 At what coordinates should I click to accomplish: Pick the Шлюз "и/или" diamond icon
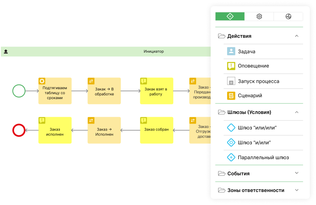tap(231, 142)
